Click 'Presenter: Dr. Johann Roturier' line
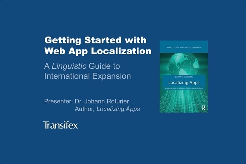The width and height of the screenshot is (246, 164). click(87, 101)
